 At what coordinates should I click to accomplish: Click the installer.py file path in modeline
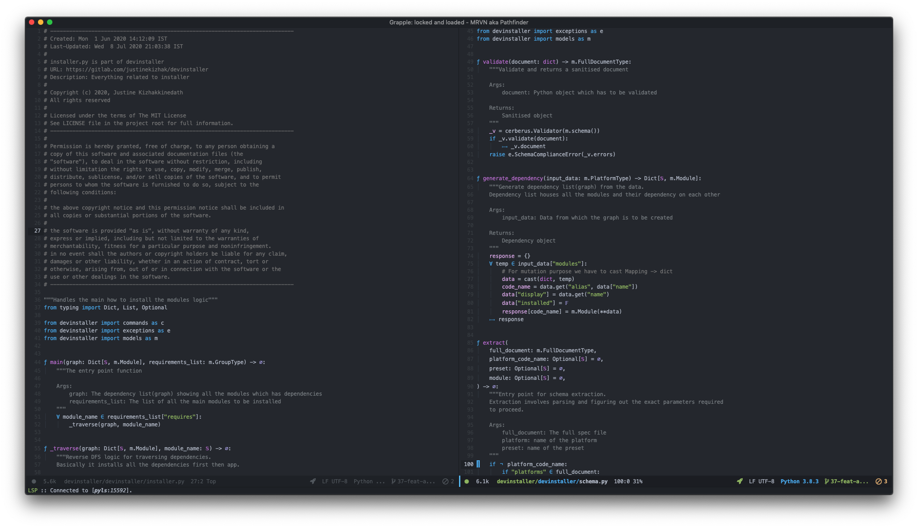tap(124, 481)
